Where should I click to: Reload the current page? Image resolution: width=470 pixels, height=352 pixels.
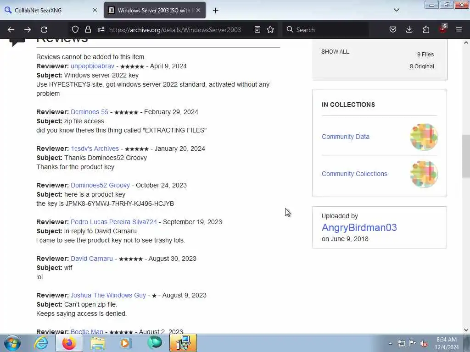click(44, 30)
